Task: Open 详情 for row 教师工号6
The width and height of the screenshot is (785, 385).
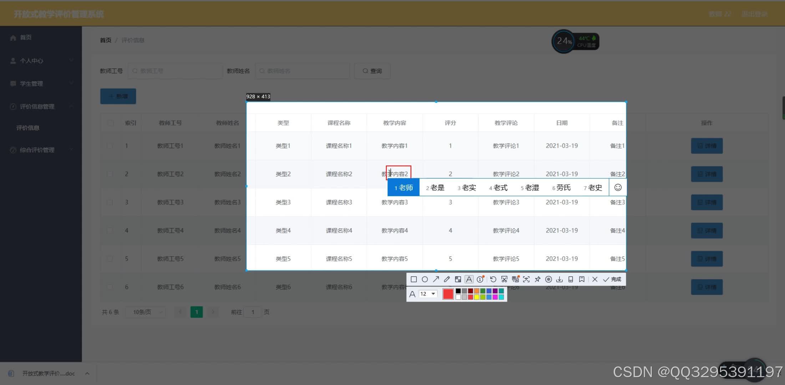Action: (x=707, y=287)
